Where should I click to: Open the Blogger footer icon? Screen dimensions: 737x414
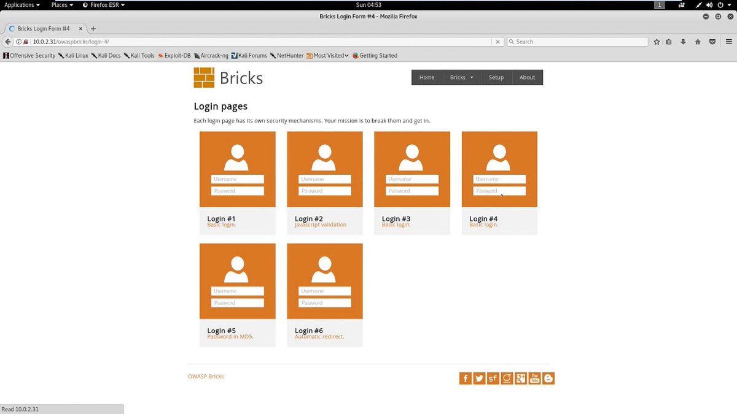[x=548, y=378]
